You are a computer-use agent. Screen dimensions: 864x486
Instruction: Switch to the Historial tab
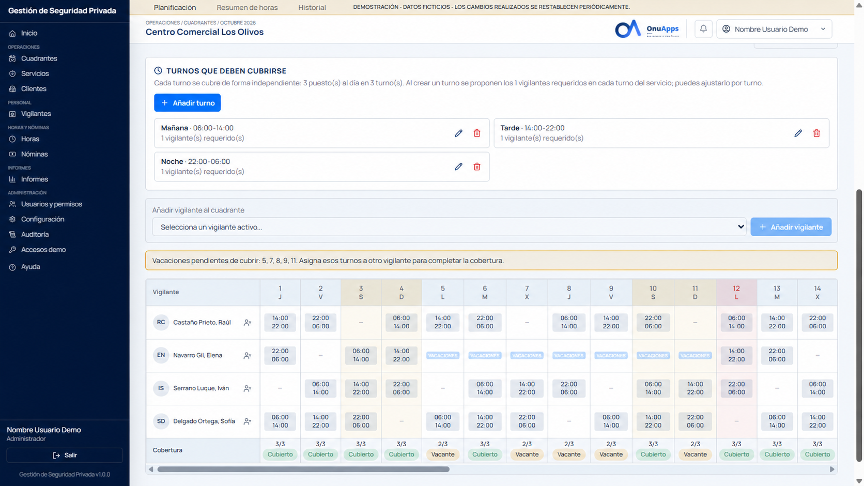tap(312, 7)
